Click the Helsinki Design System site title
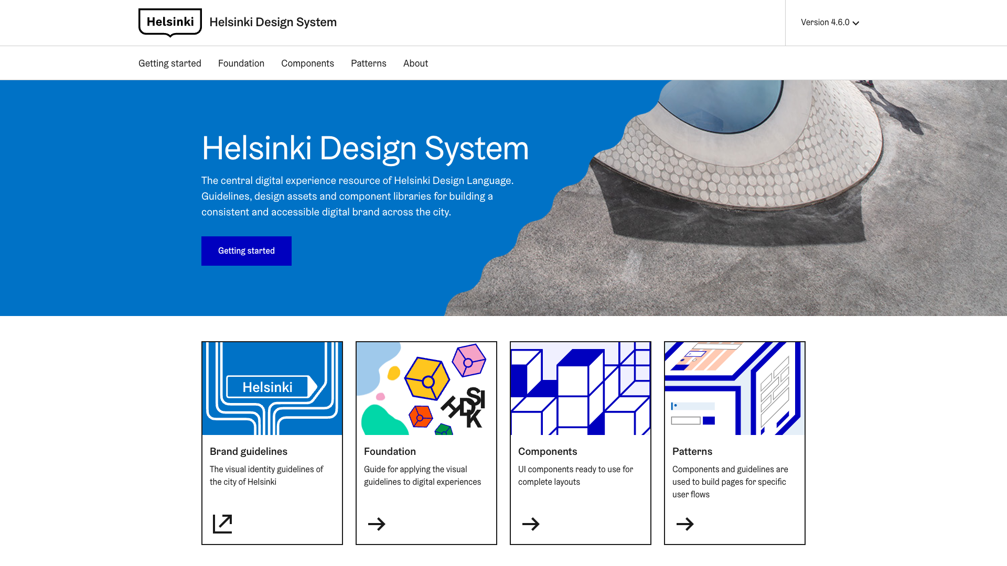 pos(273,22)
